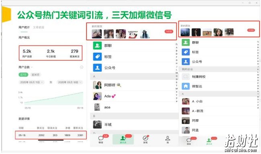The height and width of the screenshot is (154, 261).
Task: Open the 群聊 icon in the middle contact list
Action: click(98, 46)
